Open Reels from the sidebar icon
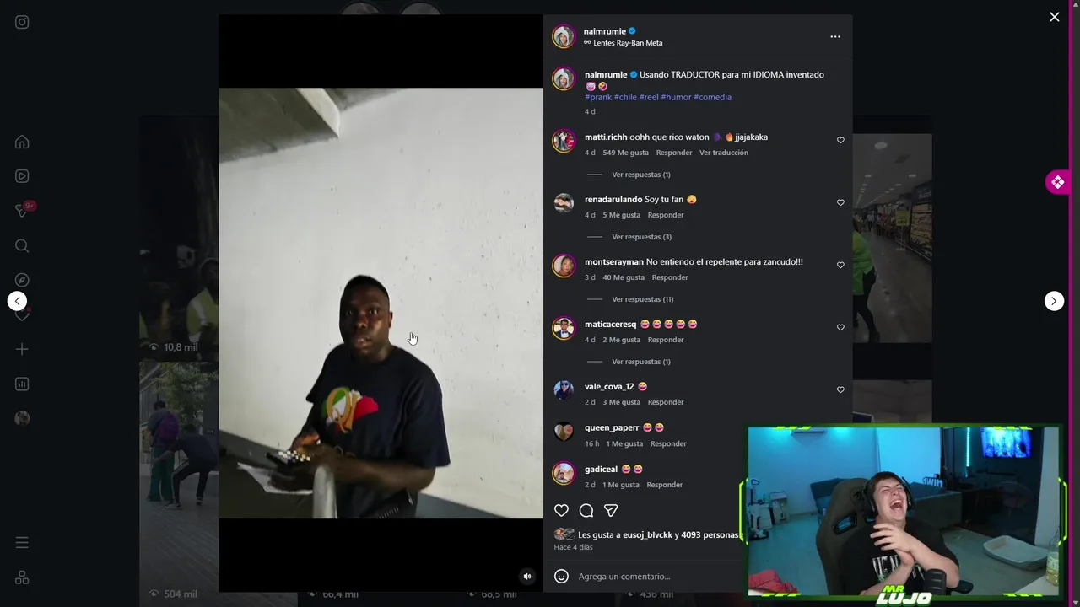 (x=22, y=176)
